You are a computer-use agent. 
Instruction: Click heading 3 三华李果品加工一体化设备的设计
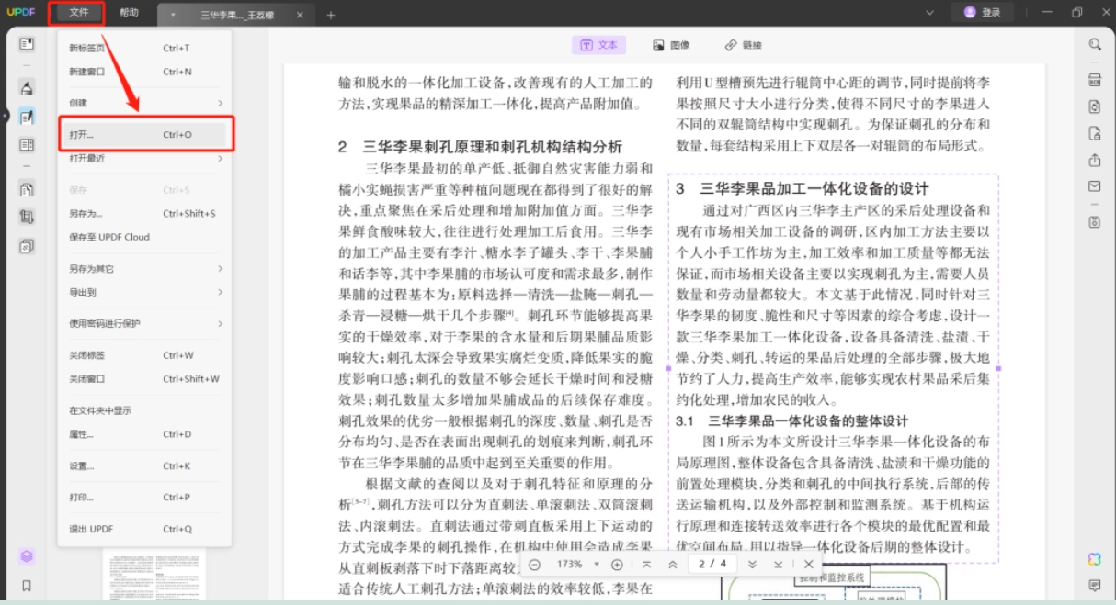click(x=802, y=188)
